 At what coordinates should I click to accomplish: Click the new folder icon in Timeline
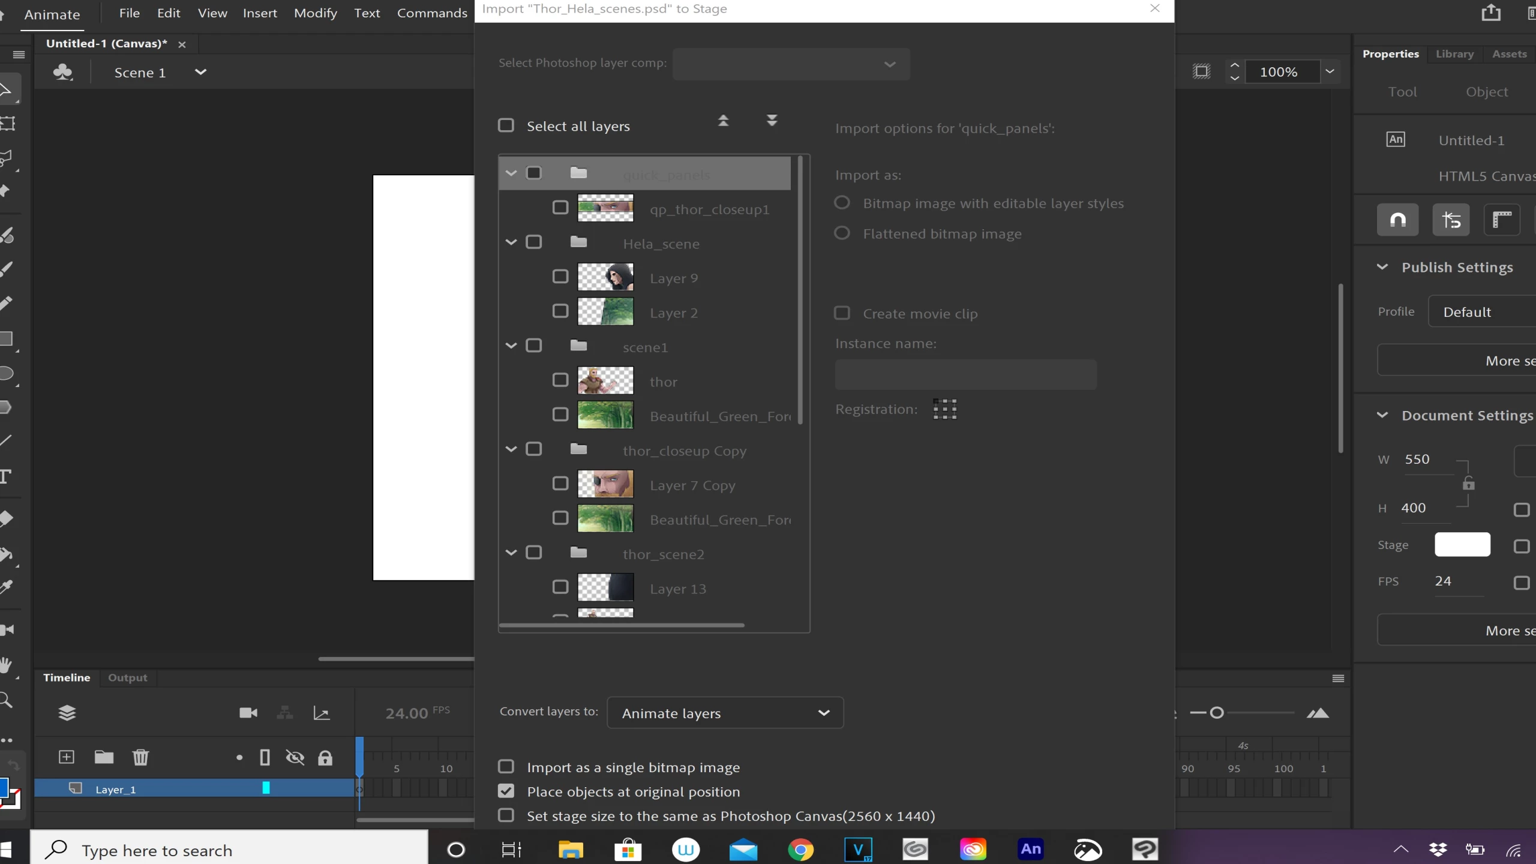coord(104,757)
